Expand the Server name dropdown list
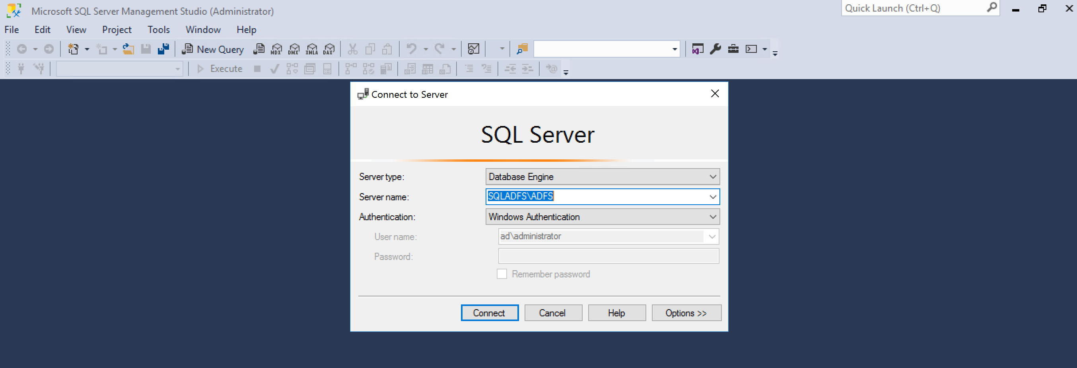 pos(713,197)
